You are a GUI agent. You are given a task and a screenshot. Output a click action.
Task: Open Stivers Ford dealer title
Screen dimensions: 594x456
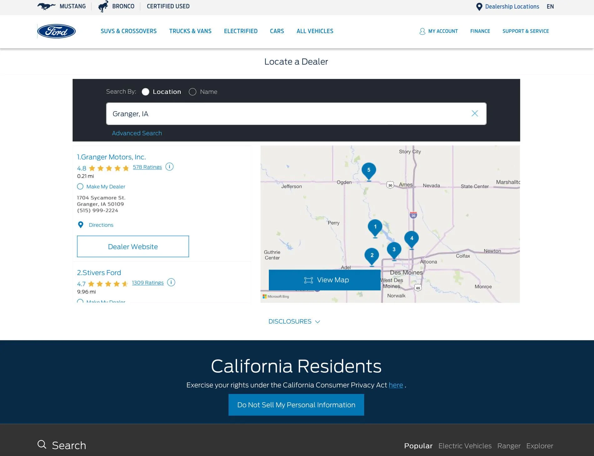(99, 273)
